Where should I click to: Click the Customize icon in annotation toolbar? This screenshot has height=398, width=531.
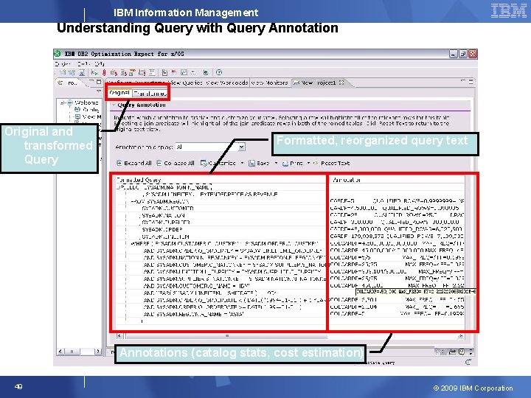[x=204, y=163]
